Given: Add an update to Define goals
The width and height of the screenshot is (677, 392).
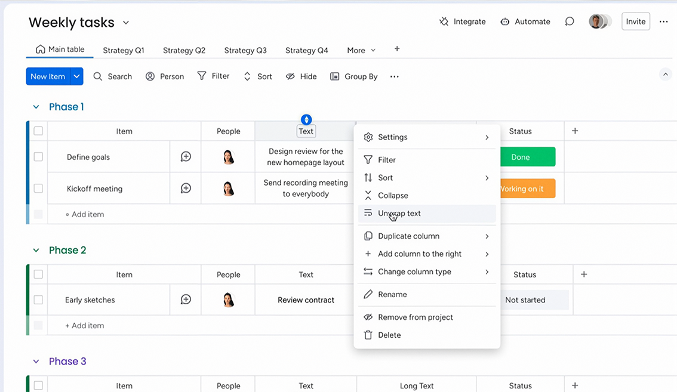Looking at the screenshot, I should [186, 157].
